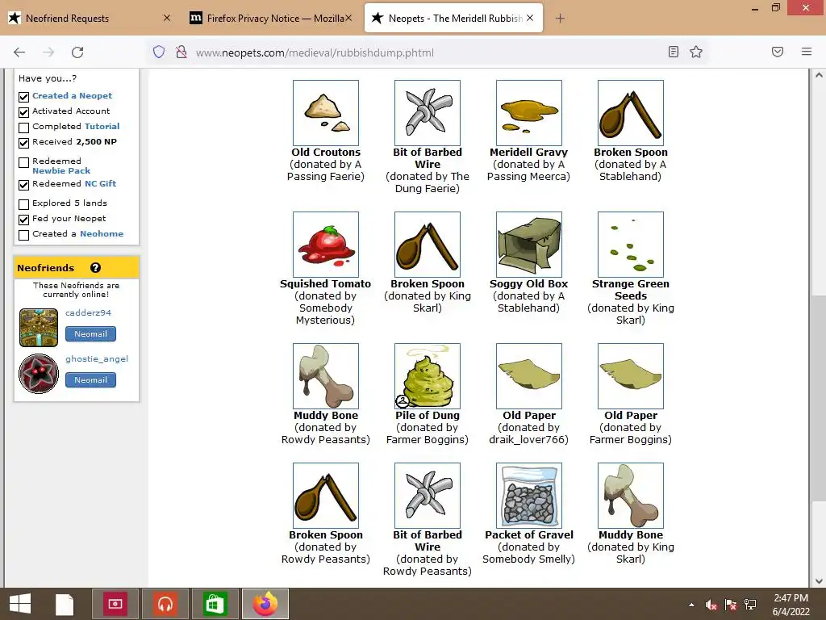Grab Old Paper donated by Farmer Boggins
The image size is (826, 620).
631,376
